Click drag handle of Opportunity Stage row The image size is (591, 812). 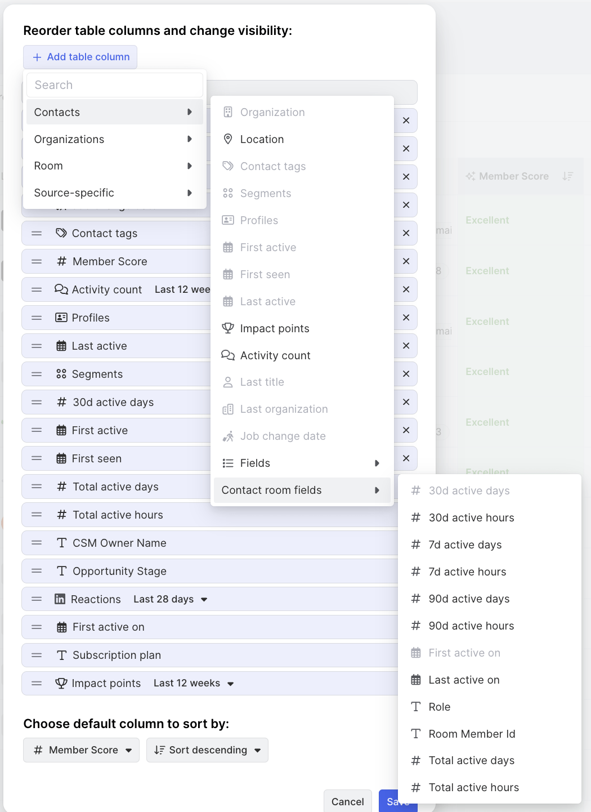click(x=37, y=571)
